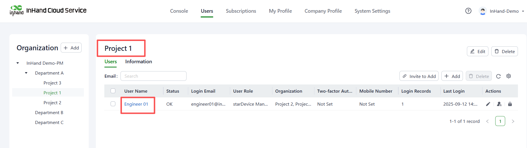Open the Engineer 01 user link
This screenshot has height=148, width=527.
pyautogui.click(x=136, y=104)
